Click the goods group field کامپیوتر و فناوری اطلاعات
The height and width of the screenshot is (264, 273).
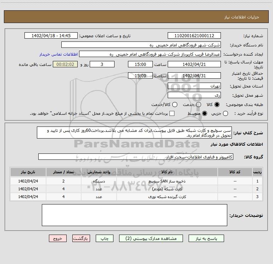point(136,157)
